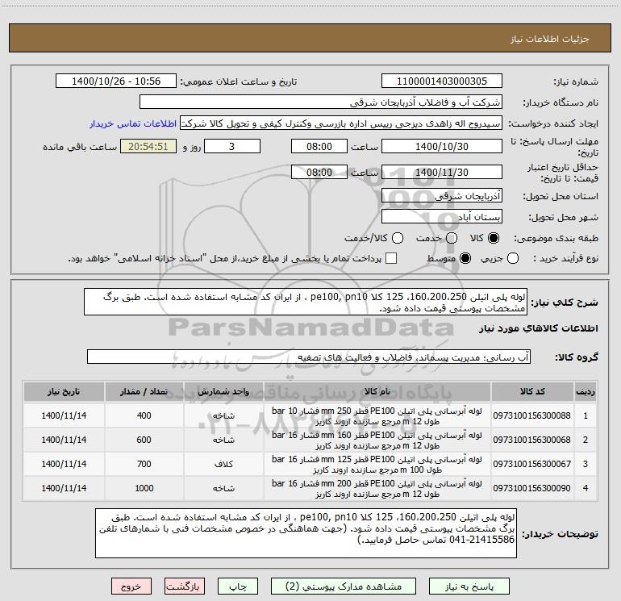The height and width of the screenshot is (601, 621).
Task: Select the خدمت radio button
Action: [x=452, y=238]
